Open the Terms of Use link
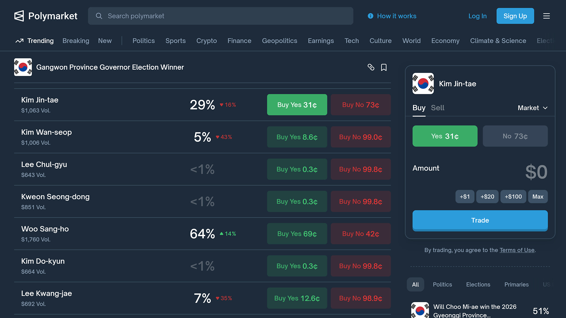The width and height of the screenshot is (566, 318). (517, 250)
